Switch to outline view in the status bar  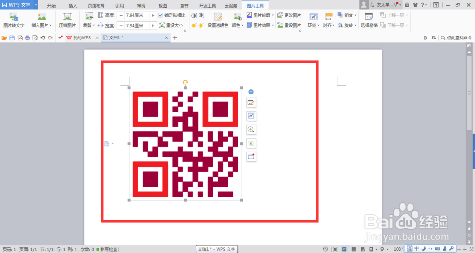tap(353, 249)
